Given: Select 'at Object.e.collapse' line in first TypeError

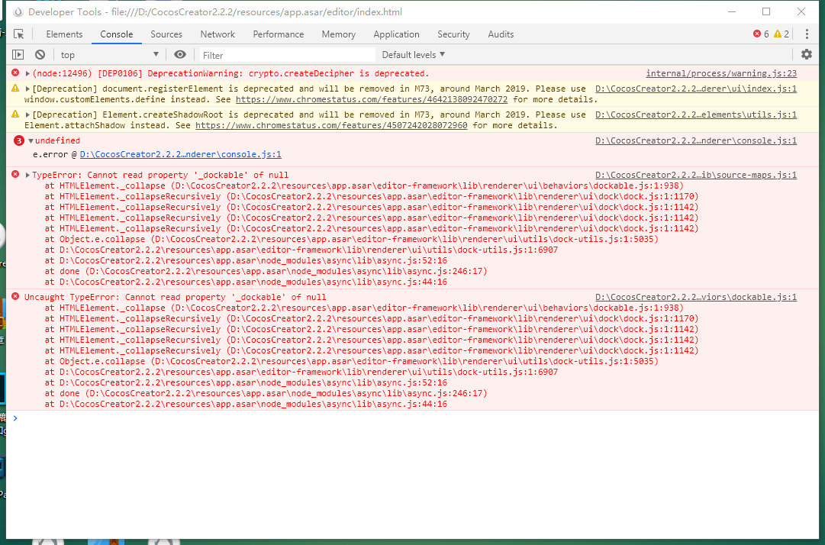Looking at the screenshot, I should 352,240.
